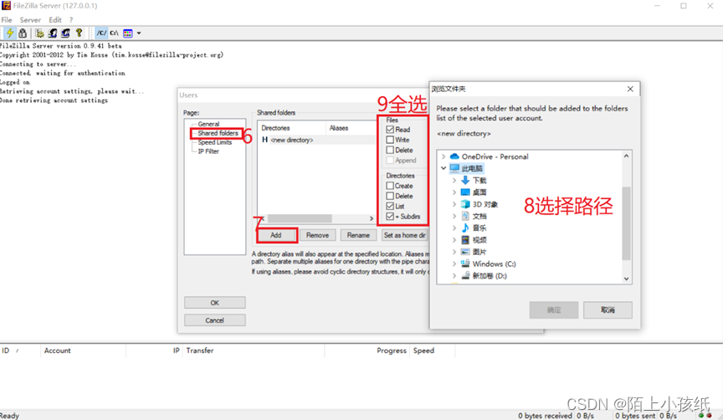Select the <new directory> row in Directories
Screen dimensions: 723x420
click(317, 140)
